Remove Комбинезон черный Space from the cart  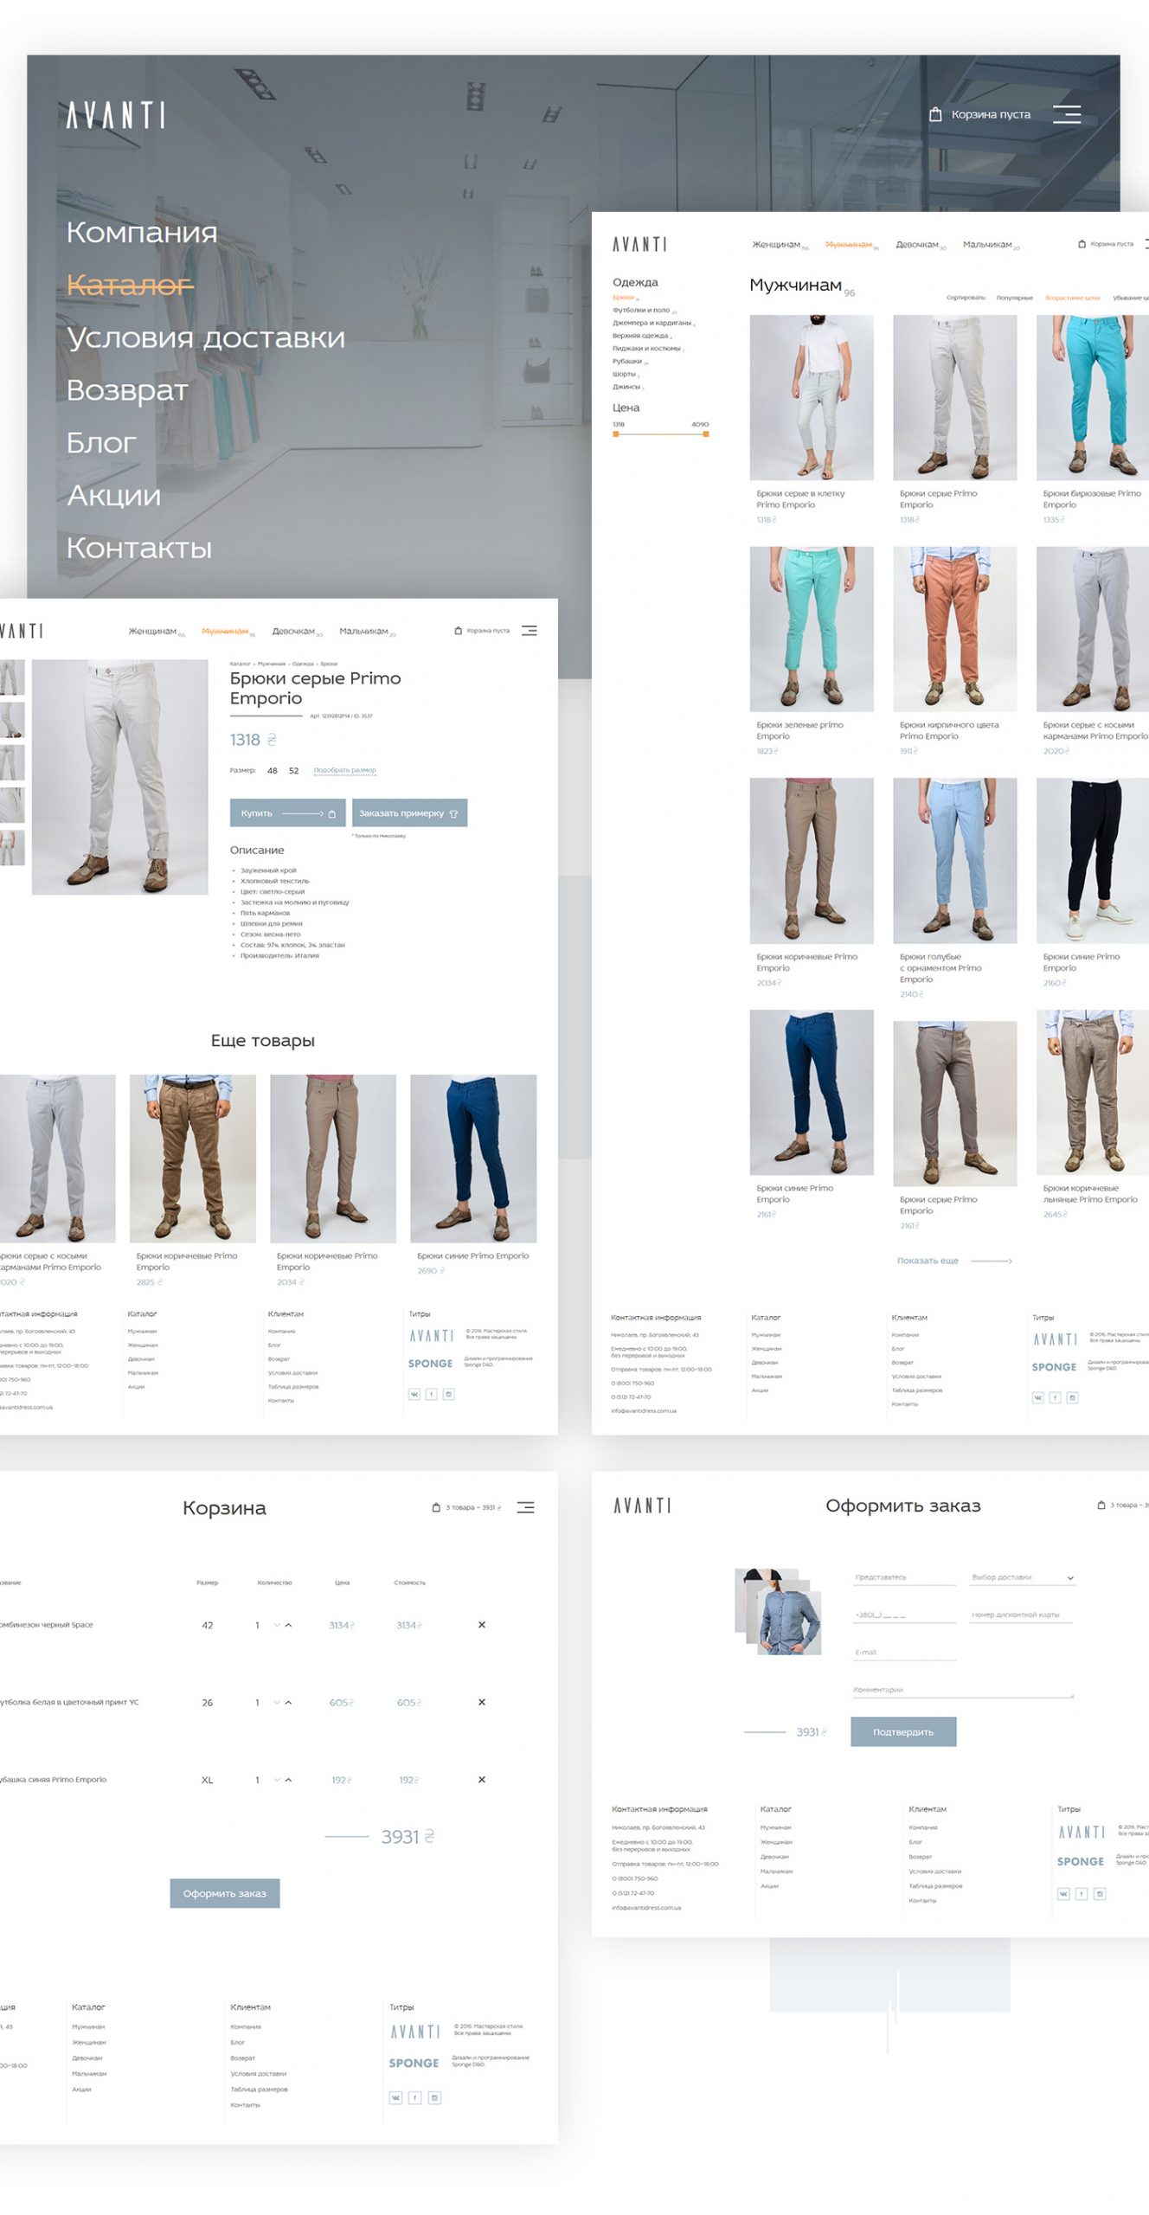tap(482, 1625)
